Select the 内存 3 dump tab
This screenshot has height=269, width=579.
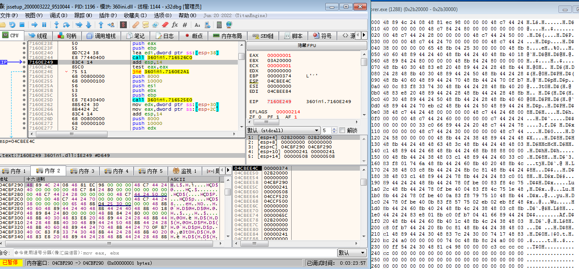pyautogui.click(x=83, y=171)
